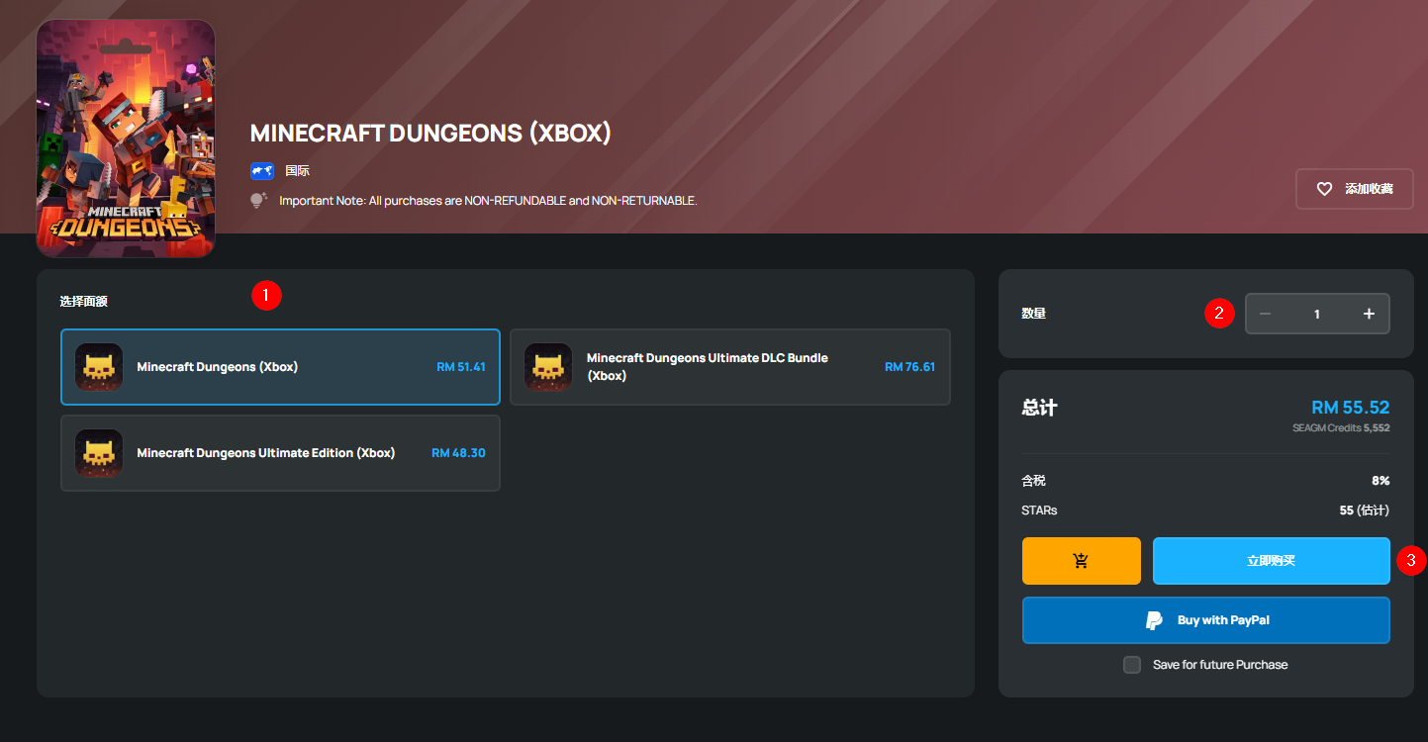Viewport: 1428px width, 742px height.
Task: Click the blue world map region icon
Action: pos(262,170)
